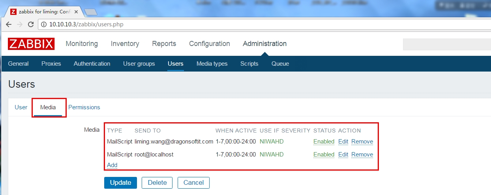
Task: Click the liming.wang@dragonsoftit.com address text
Action: [x=174, y=142]
